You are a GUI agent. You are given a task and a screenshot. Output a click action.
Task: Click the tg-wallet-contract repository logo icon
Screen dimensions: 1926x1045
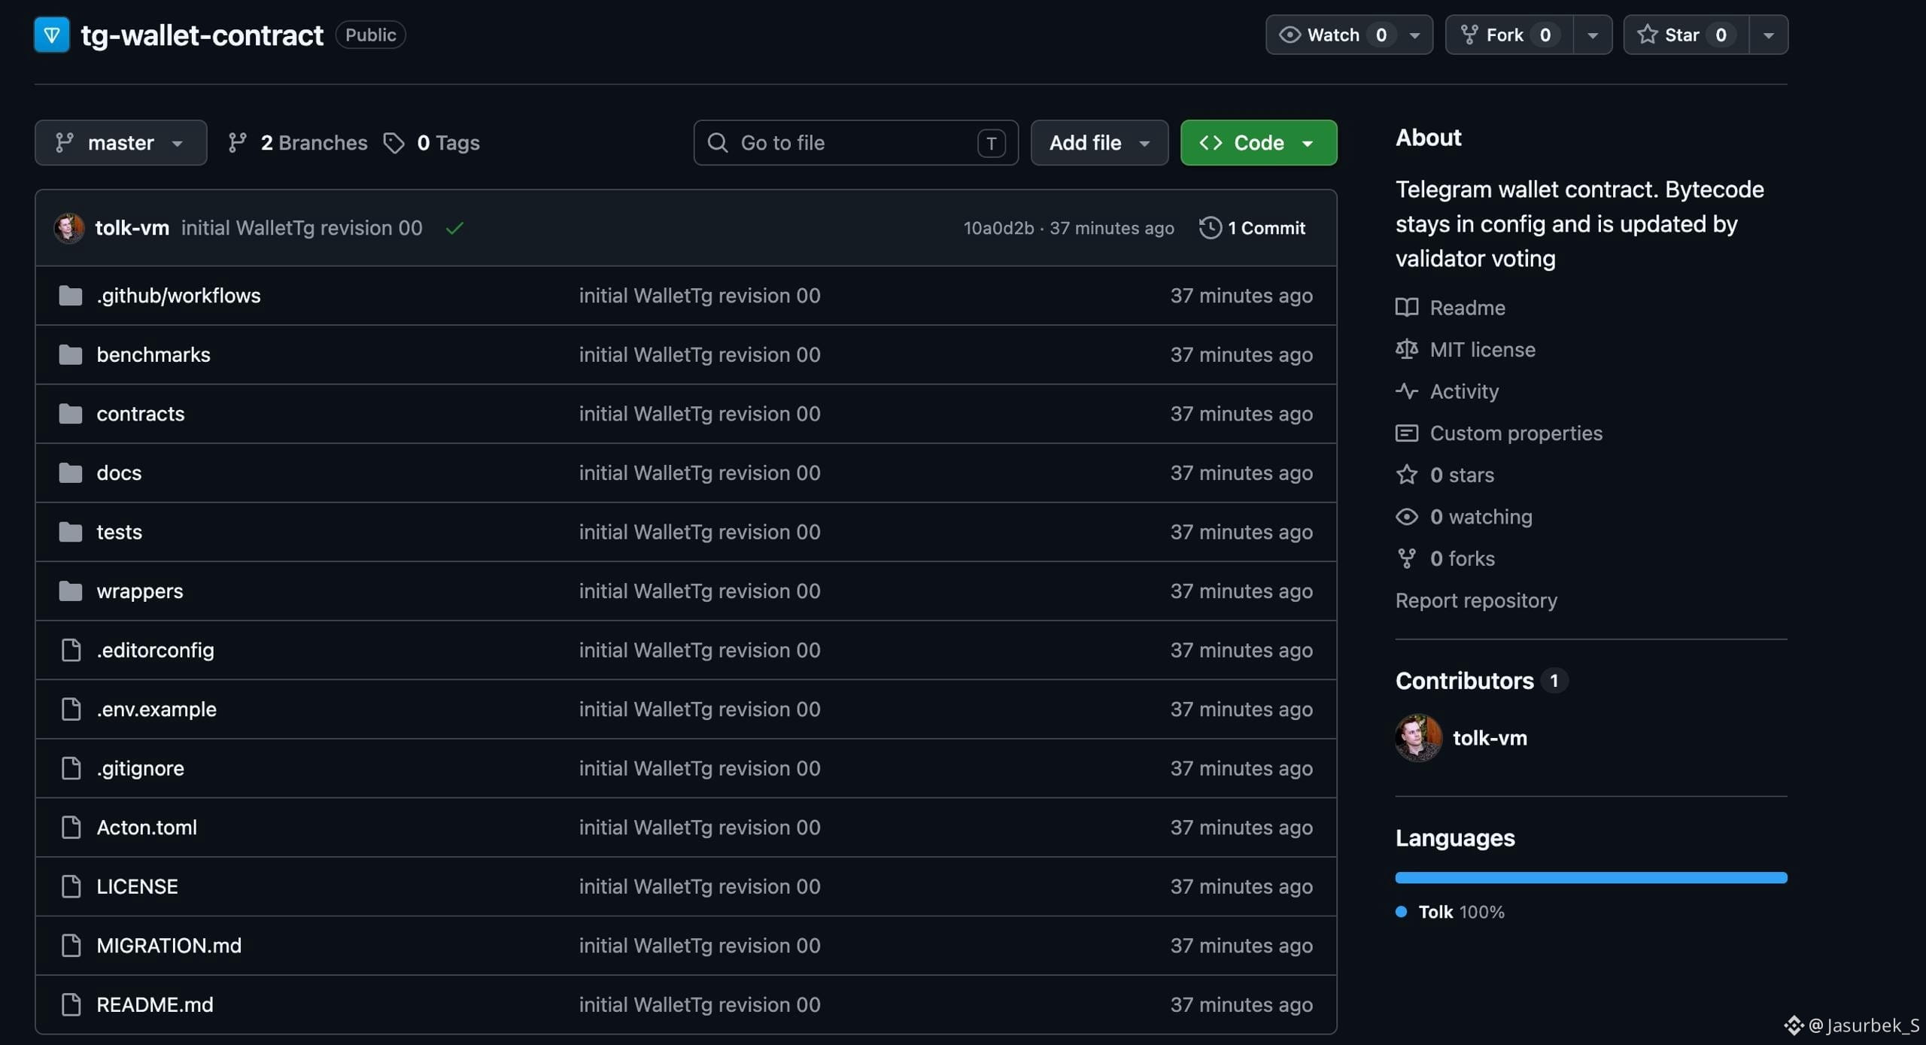52,35
